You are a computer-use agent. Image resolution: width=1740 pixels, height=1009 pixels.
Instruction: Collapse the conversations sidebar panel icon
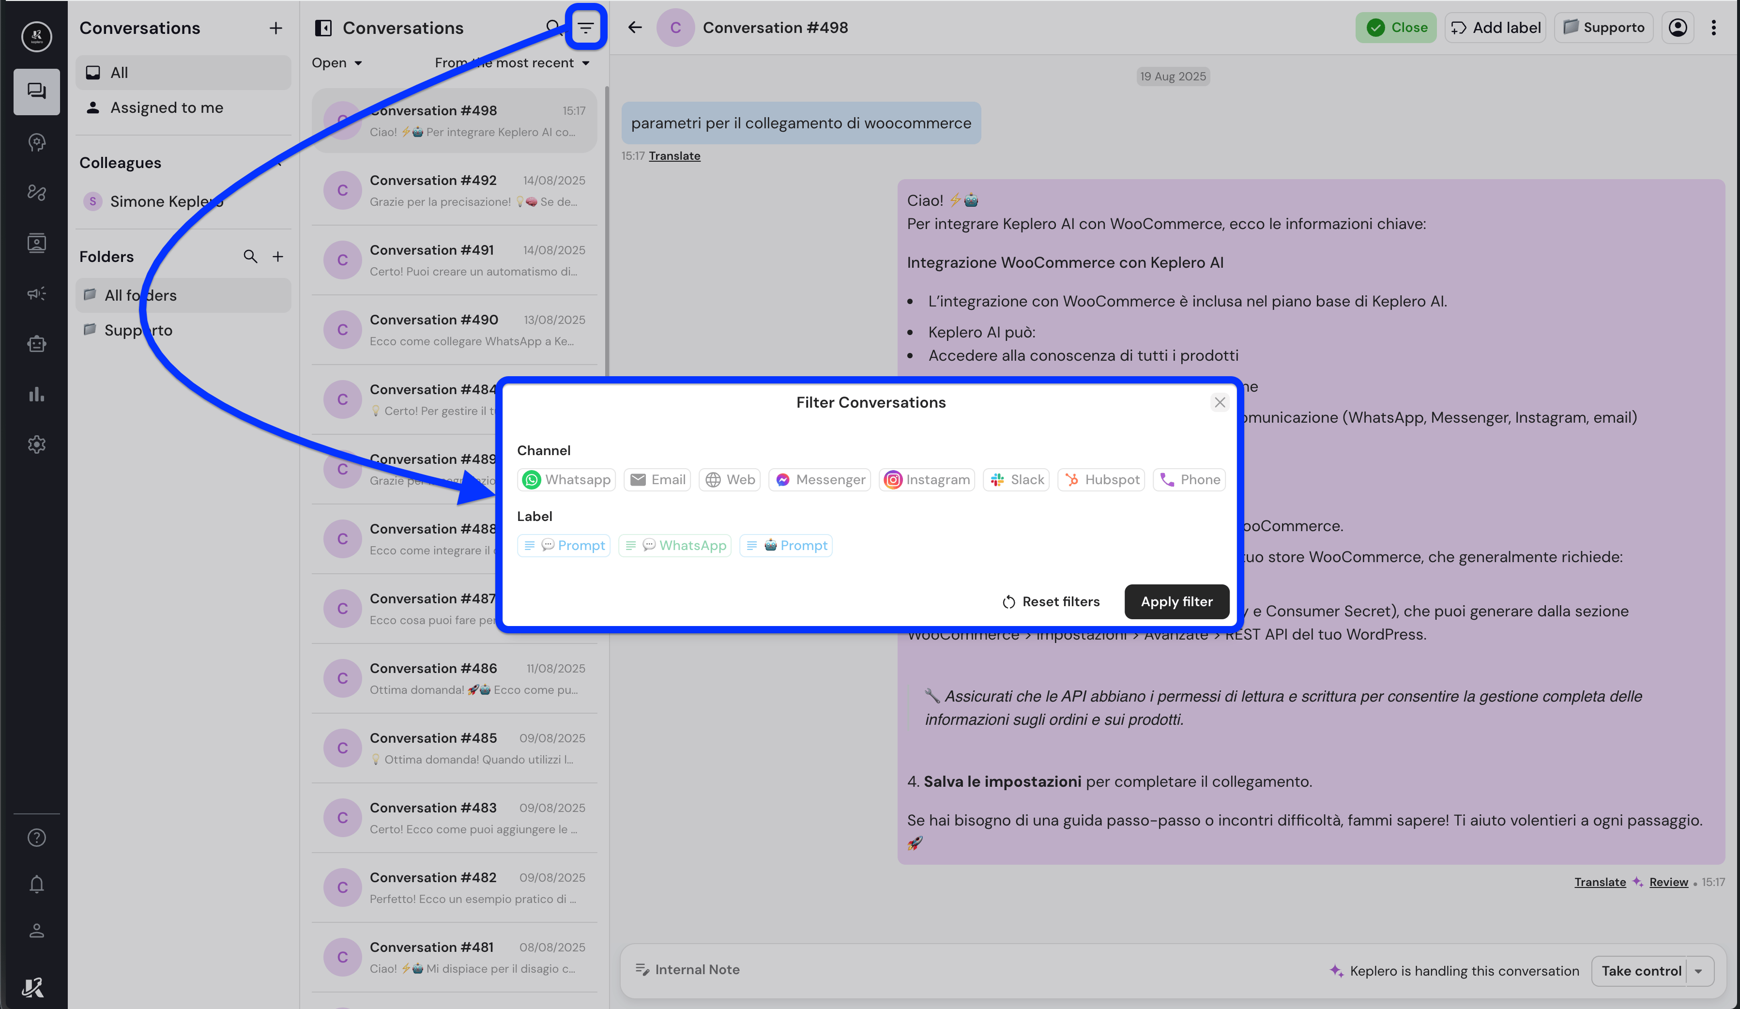tap(323, 28)
